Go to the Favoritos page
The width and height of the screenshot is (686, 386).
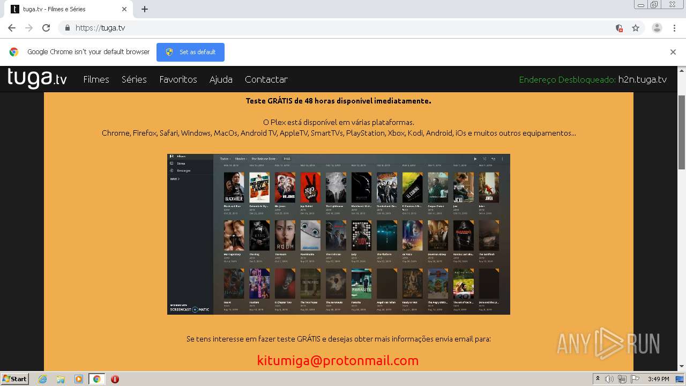coord(178,79)
